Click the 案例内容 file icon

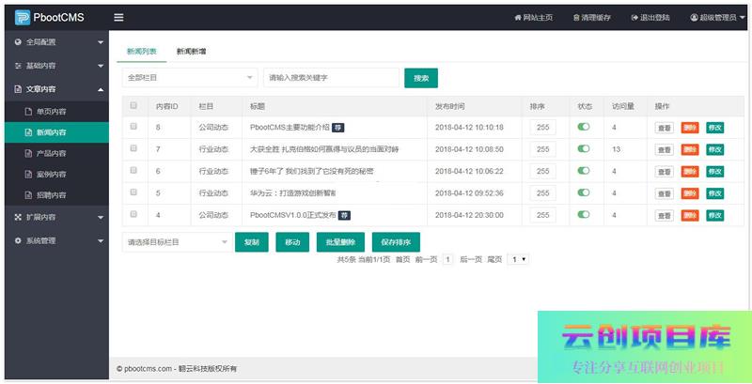(x=28, y=175)
